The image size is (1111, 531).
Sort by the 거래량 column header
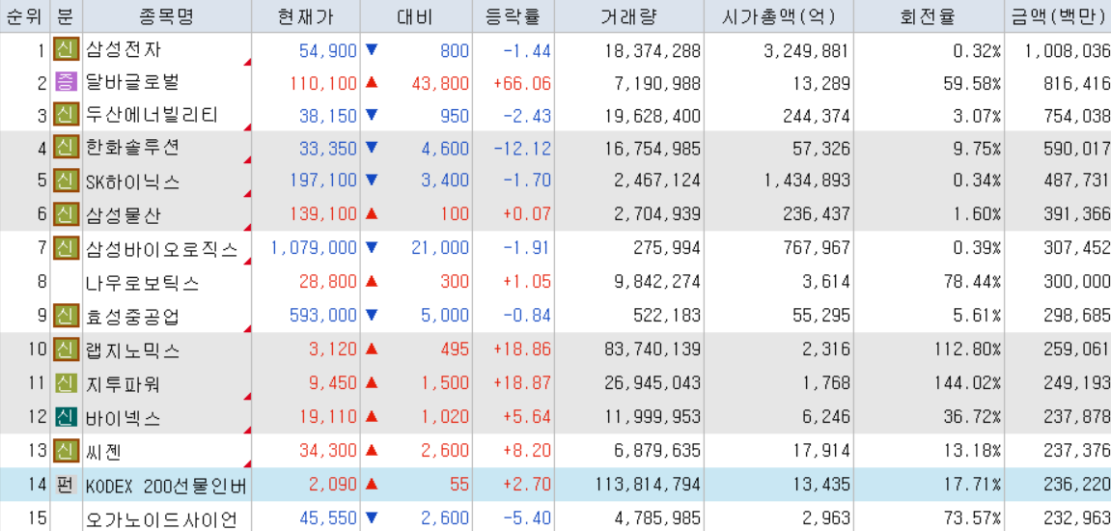pyautogui.click(x=628, y=16)
